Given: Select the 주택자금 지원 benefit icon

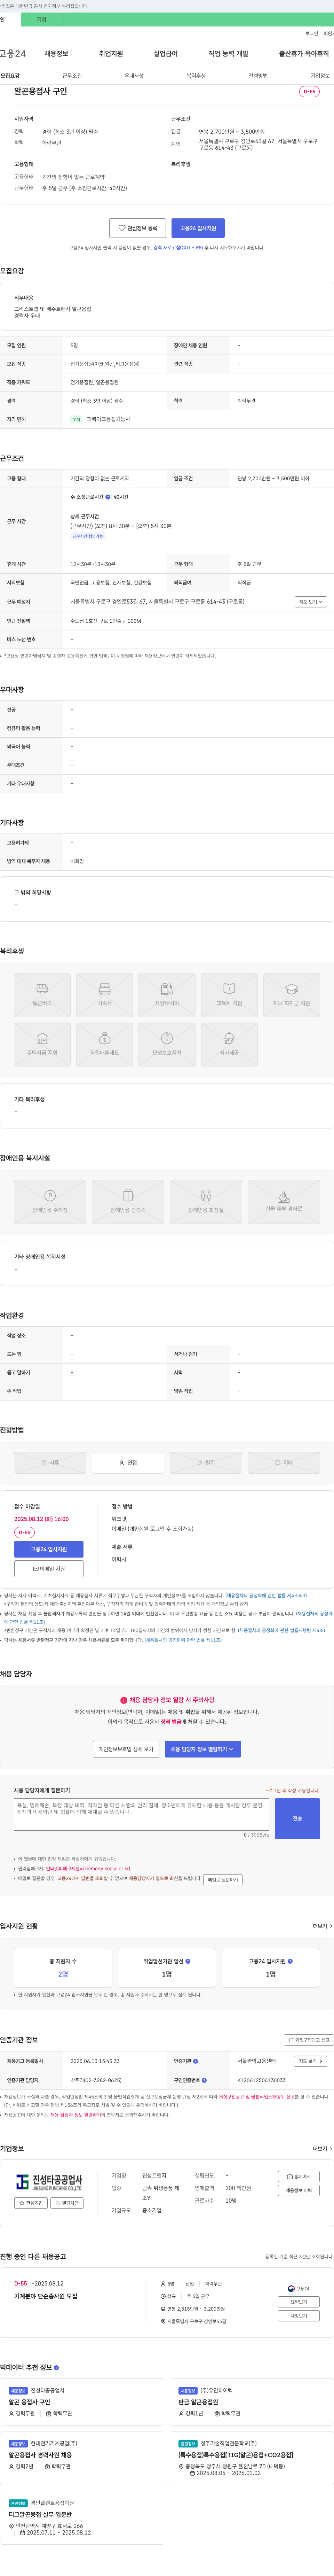Looking at the screenshot, I should pos(42,1045).
